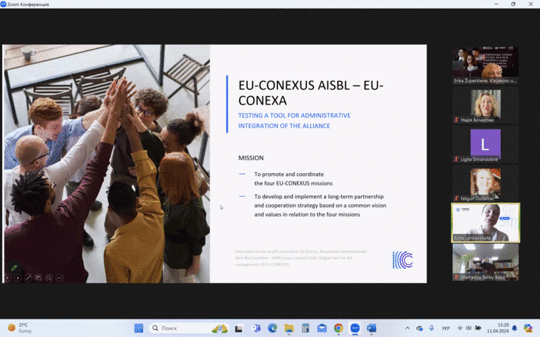Image resolution: width=540 pixels, height=337 pixels.
Task: Open Calculator from the taskbar
Action: (306, 328)
